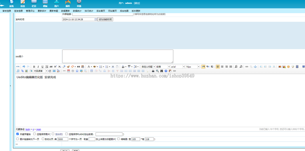Click span in element path
This screenshot has width=305, height=151.
[x=39, y=129]
